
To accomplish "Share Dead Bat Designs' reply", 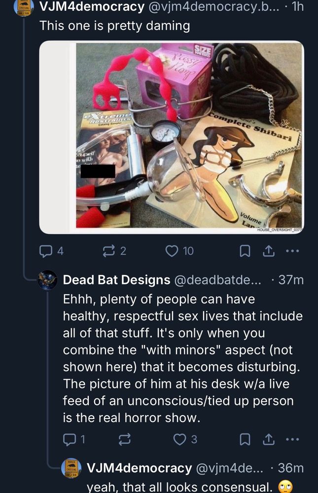I will pos(268,439).
